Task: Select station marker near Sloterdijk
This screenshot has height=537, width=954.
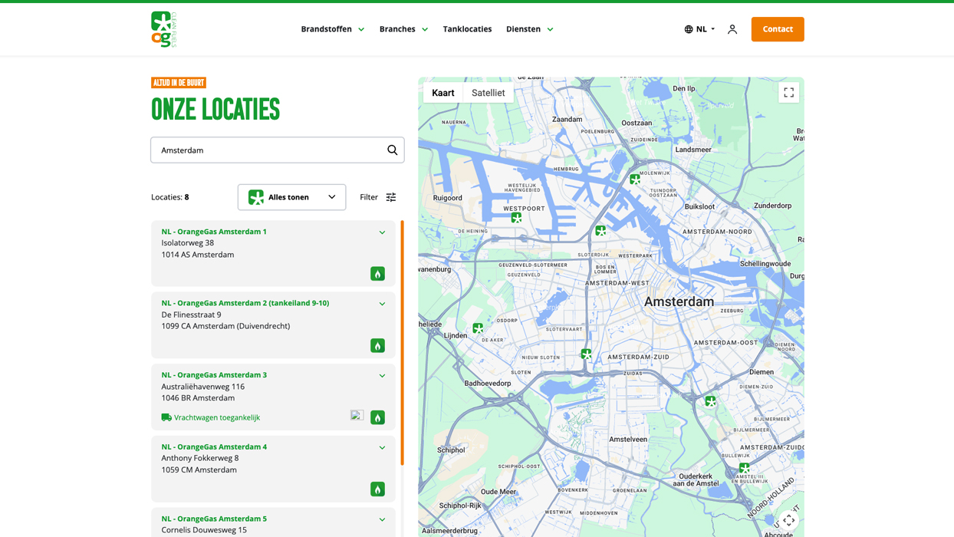Action: 600,230
